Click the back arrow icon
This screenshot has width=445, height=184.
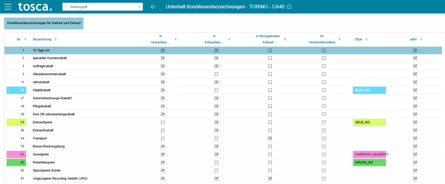coord(153,7)
